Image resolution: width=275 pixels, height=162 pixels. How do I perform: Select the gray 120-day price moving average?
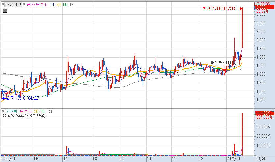click(x=72, y=4)
